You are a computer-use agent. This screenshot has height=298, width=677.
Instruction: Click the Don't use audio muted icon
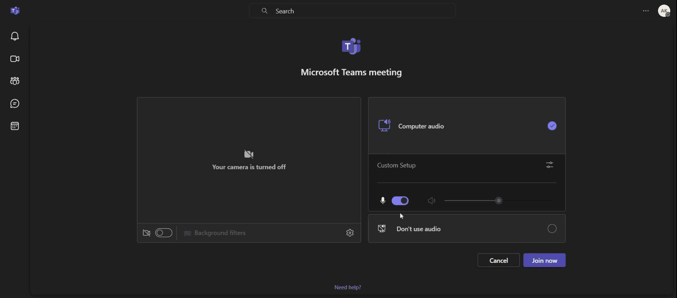382,229
